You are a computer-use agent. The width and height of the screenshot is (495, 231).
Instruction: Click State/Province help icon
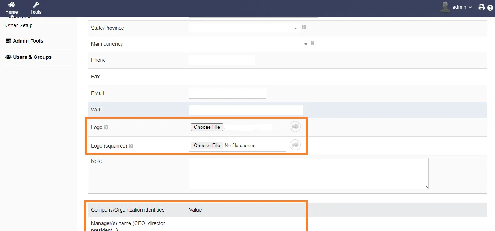point(304,27)
